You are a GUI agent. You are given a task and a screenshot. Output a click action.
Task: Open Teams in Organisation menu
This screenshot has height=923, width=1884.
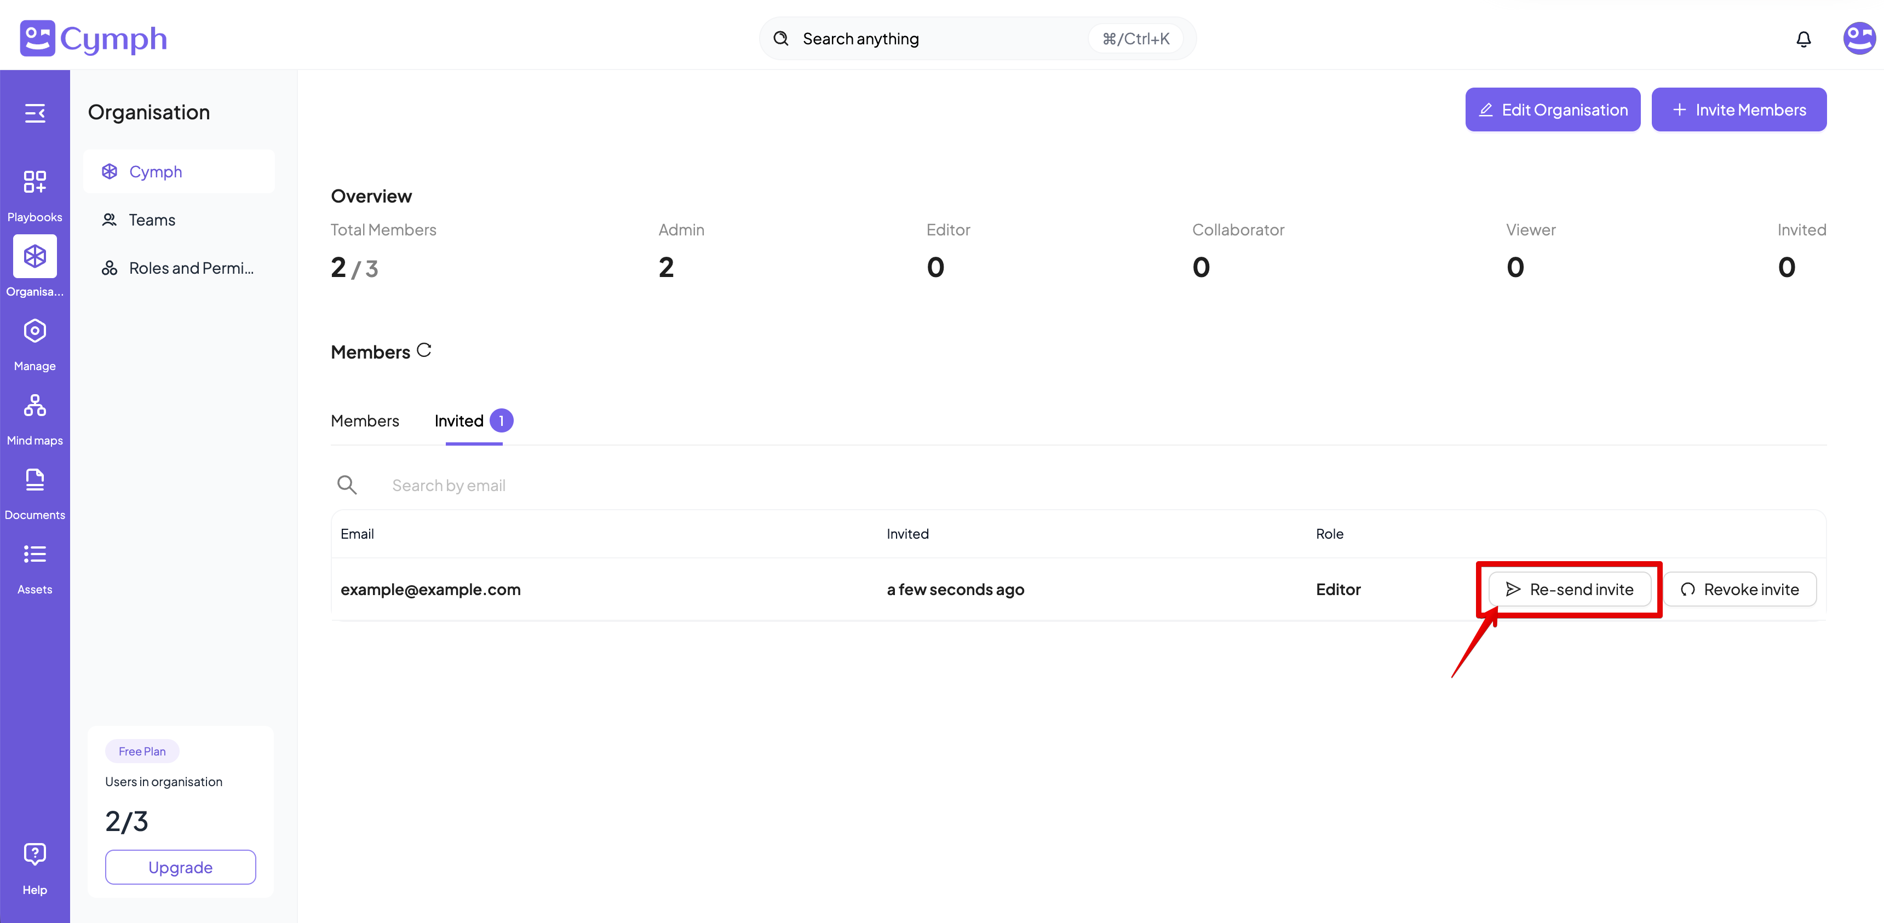151,220
